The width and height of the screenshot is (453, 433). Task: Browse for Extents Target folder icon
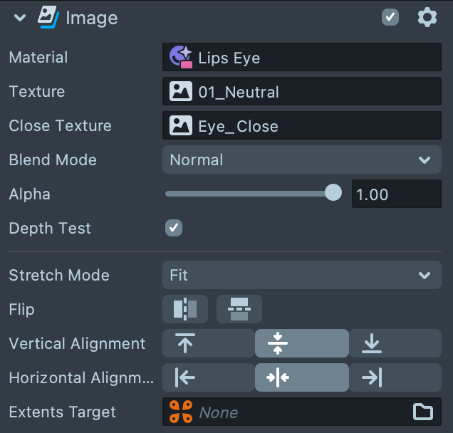pos(423,412)
